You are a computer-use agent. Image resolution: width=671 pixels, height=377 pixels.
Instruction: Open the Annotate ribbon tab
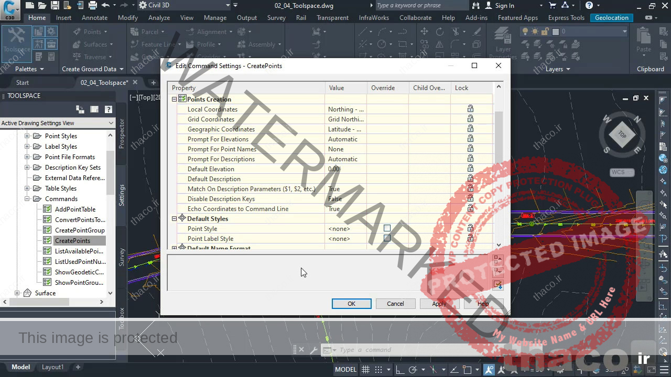click(x=94, y=18)
